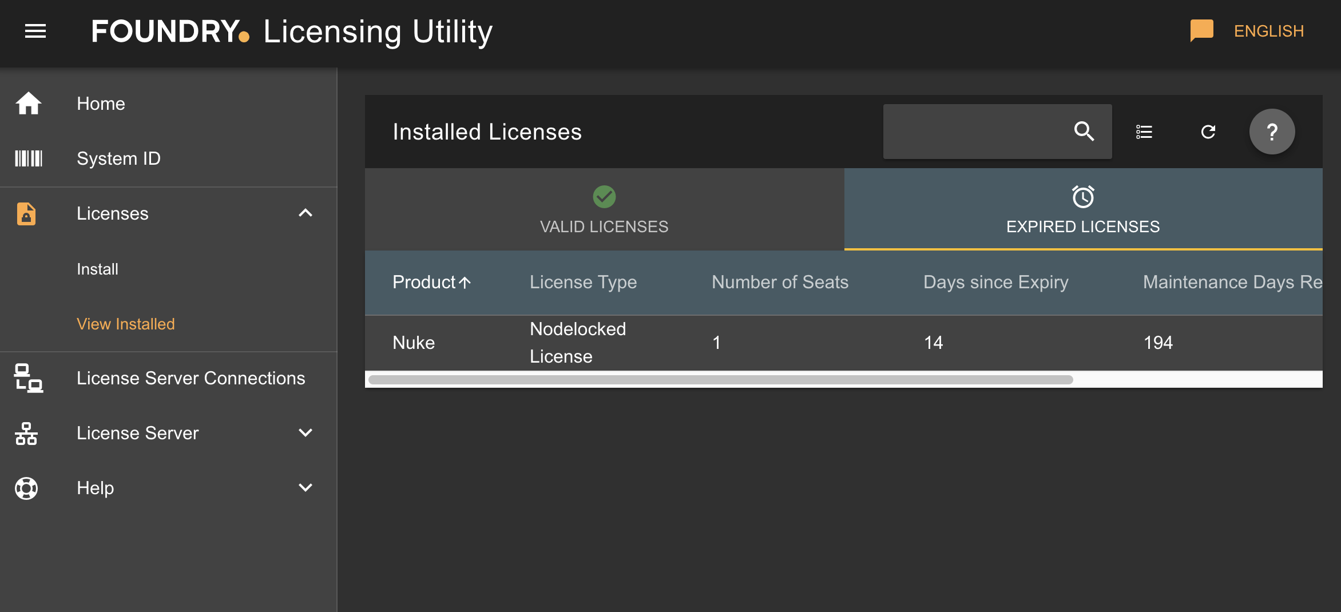This screenshot has height=612, width=1341.
Task: Sort by Number of Seats column
Action: 780,282
